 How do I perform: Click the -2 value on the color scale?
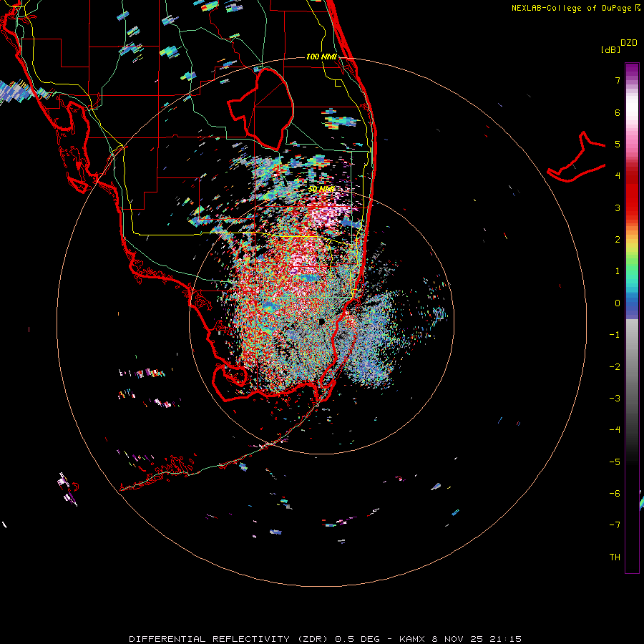point(615,367)
